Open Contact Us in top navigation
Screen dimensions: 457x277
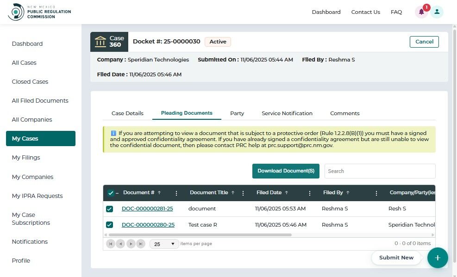tap(365, 12)
